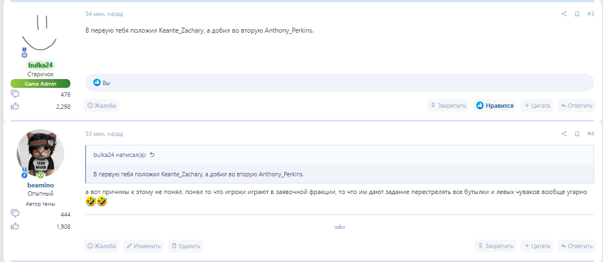The width and height of the screenshot is (603, 262).
Task: Open bulka24 smiley avatar
Action: pos(40,30)
